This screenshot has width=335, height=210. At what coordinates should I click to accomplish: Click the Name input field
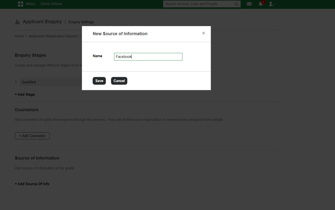(148, 57)
